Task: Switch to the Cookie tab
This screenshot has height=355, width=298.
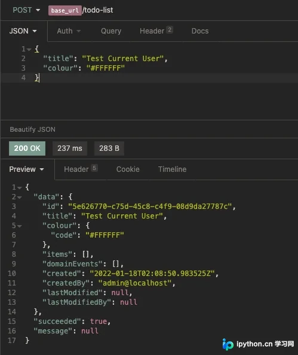Action: [x=128, y=169]
